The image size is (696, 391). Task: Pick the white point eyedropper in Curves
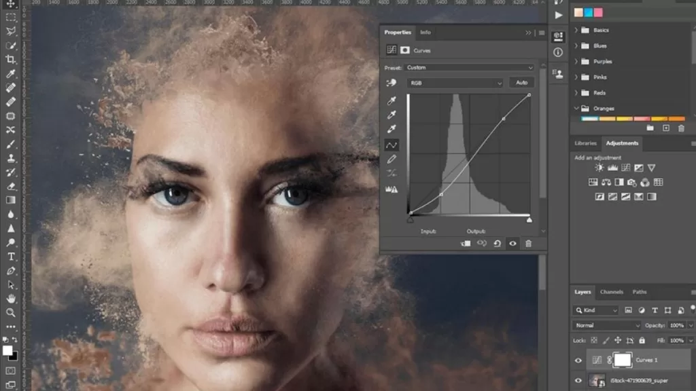[391, 129]
